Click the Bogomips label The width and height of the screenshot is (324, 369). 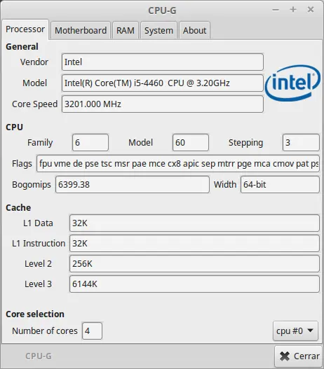tap(32, 185)
